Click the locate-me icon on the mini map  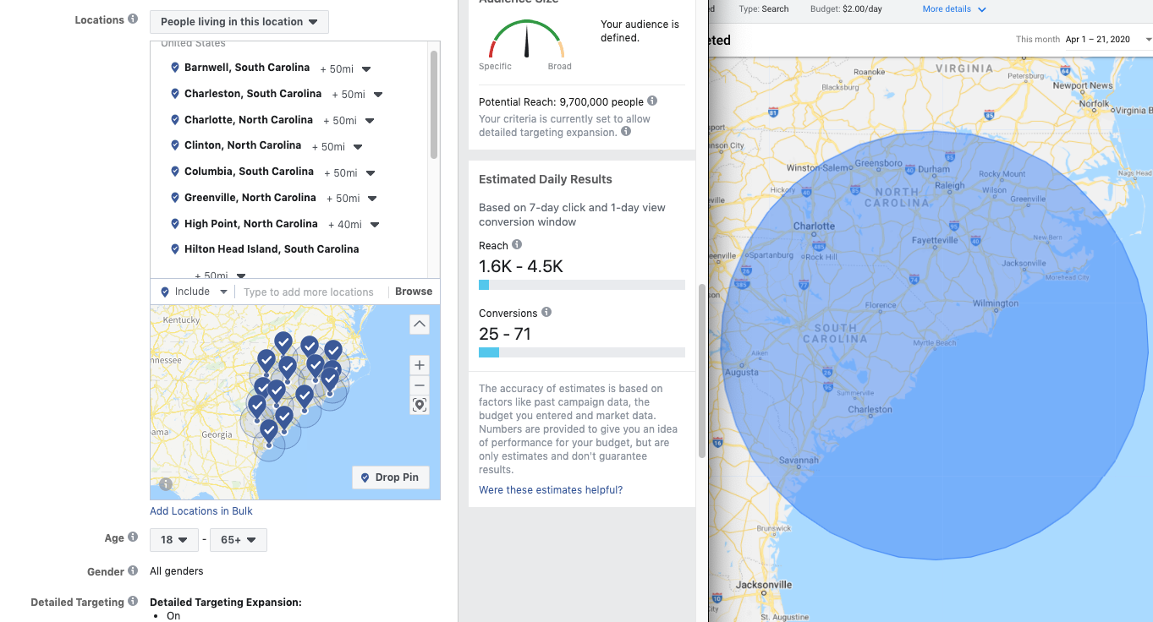click(x=420, y=406)
